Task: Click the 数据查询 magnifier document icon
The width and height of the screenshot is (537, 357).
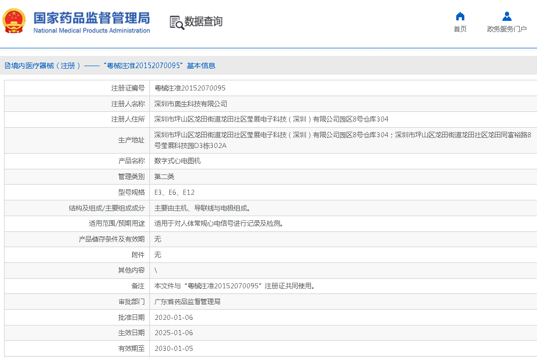Action: 176,22
